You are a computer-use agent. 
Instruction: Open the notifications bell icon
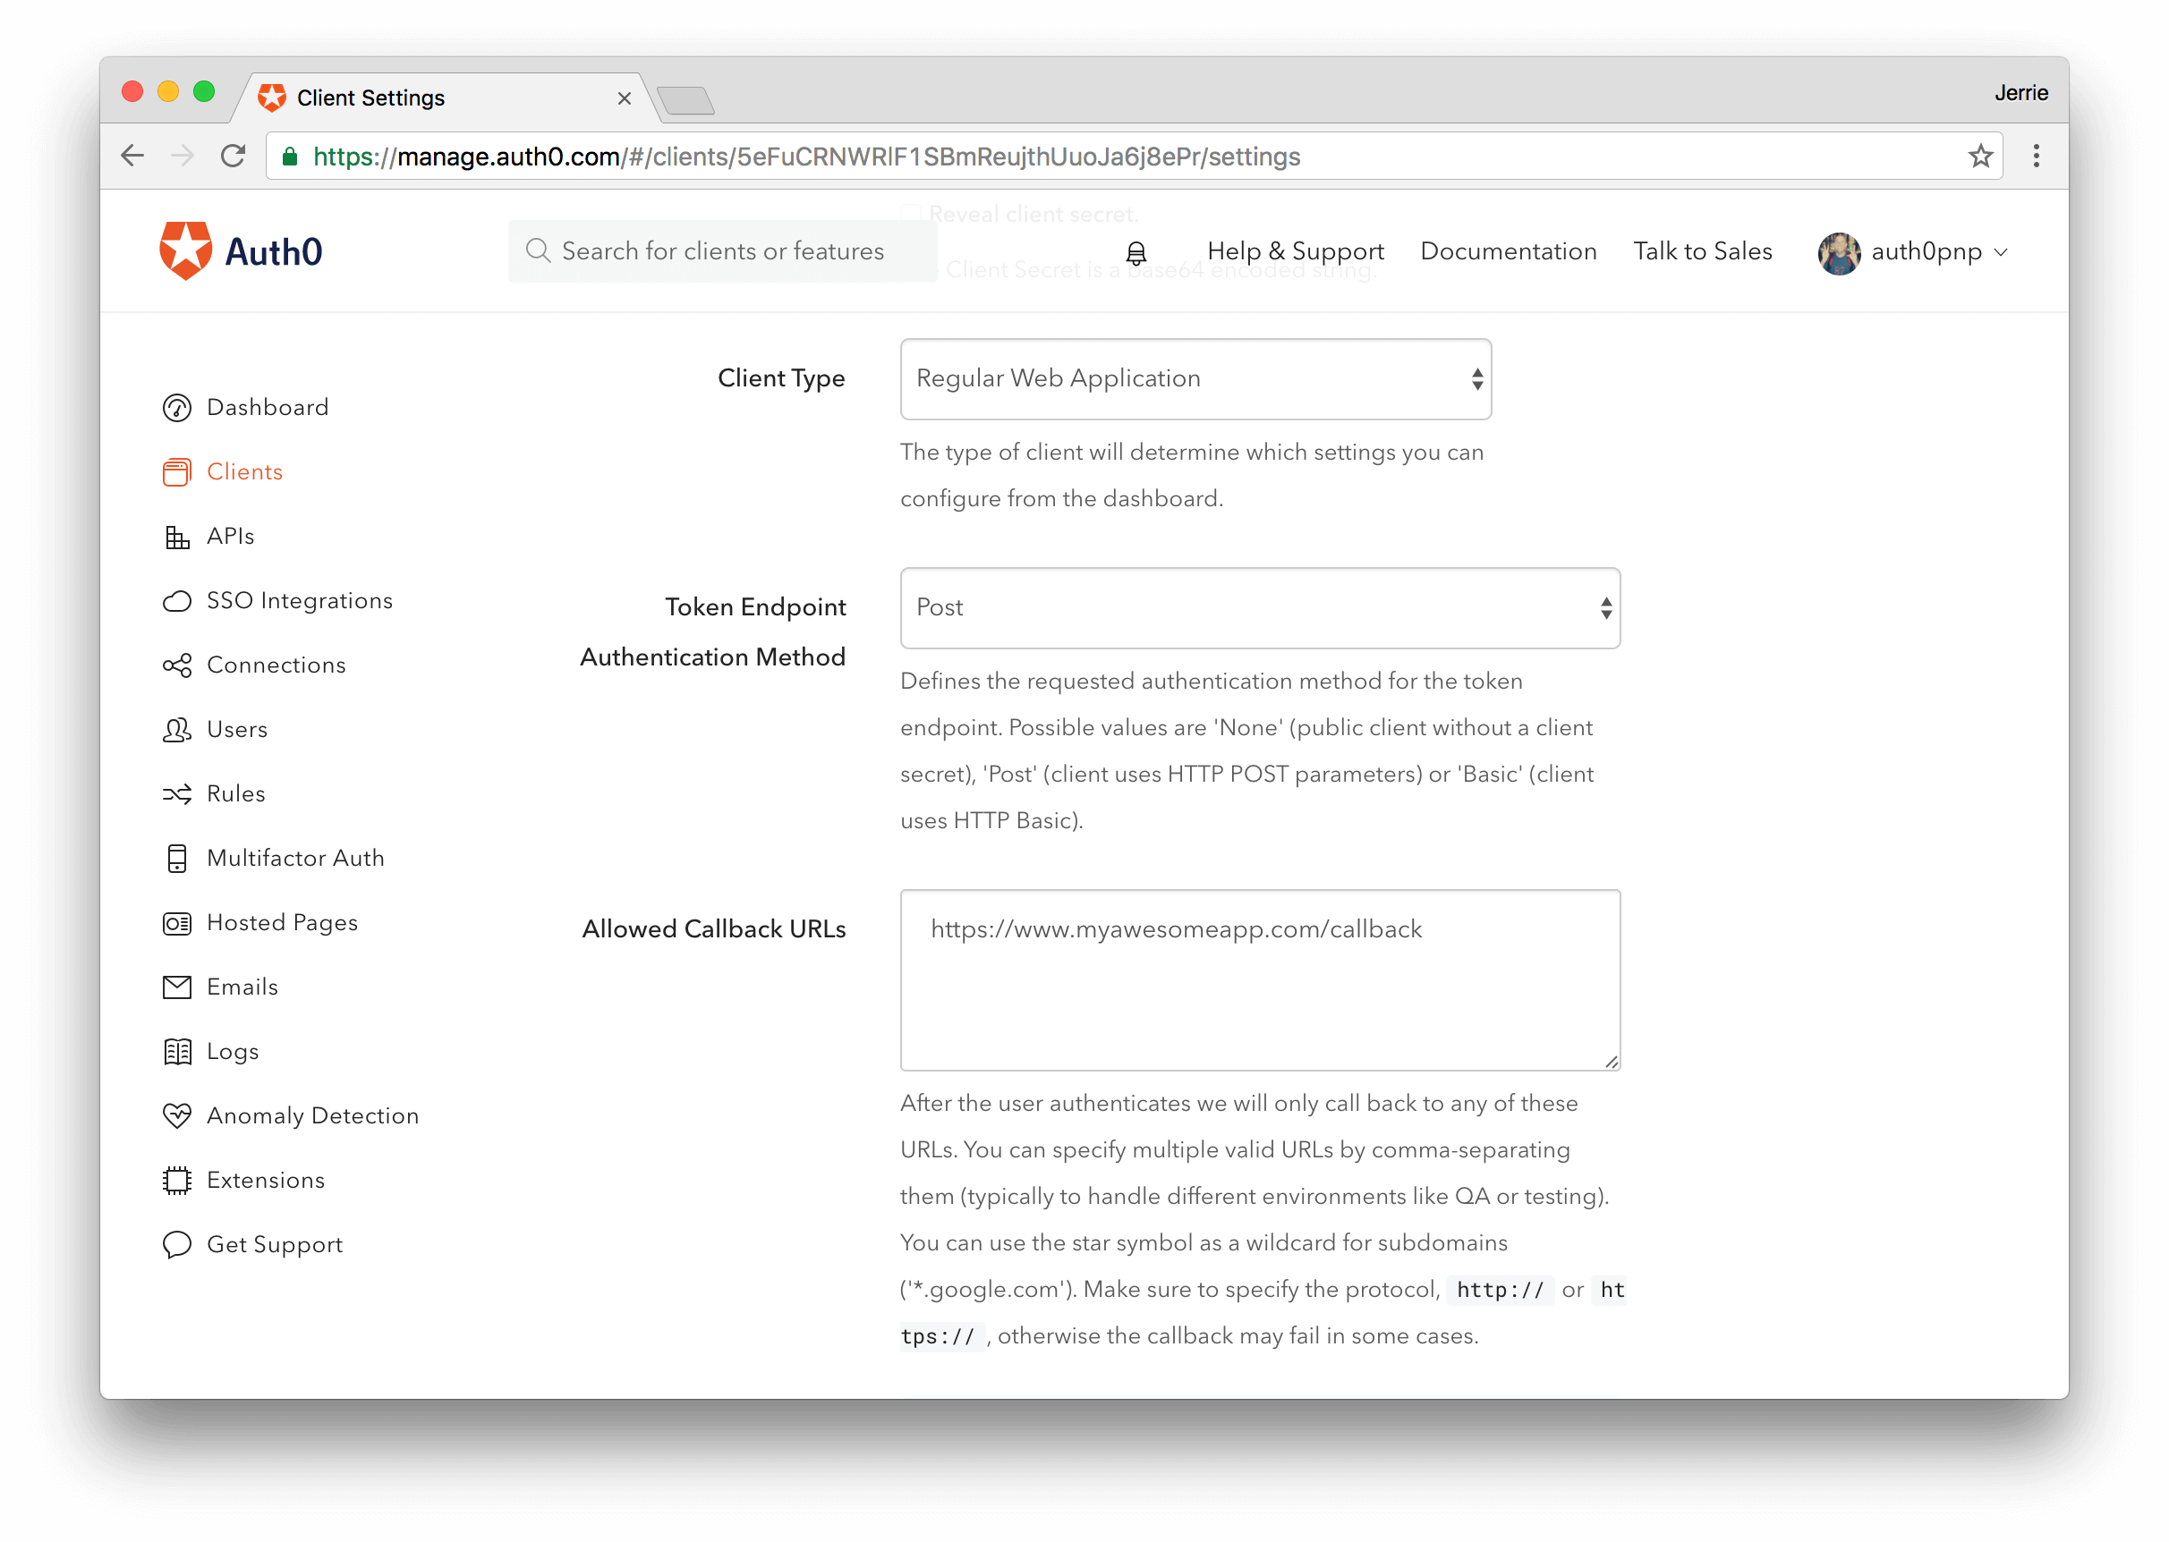coord(1136,251)
